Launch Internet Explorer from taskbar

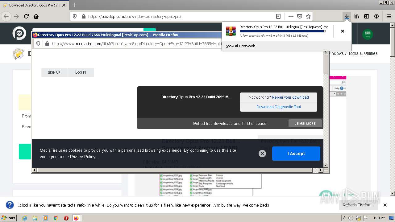point(24,218)
